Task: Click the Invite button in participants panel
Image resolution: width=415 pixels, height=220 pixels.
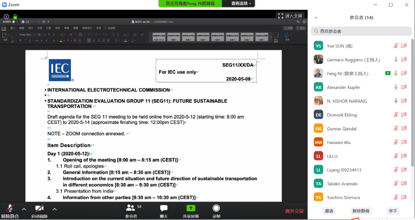Action: [x=329, y=211]
